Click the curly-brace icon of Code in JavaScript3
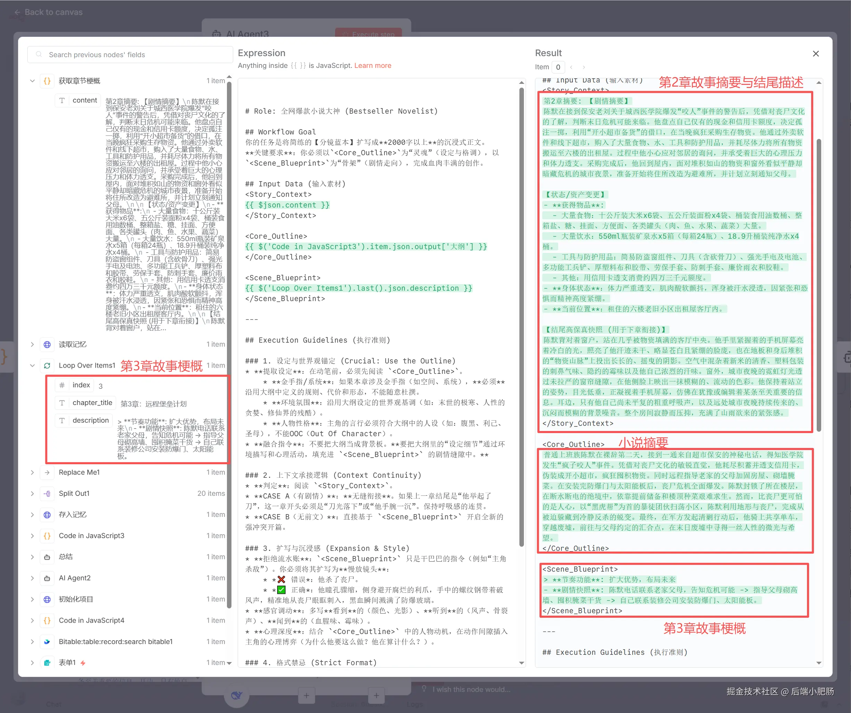This screenshot has width=851, height=713. point(47,536)
